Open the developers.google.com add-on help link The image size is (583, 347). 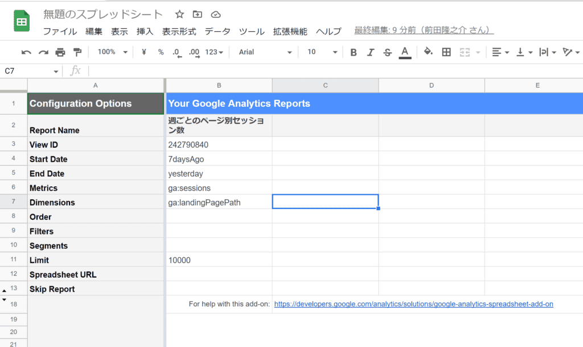tap(413, 304)
